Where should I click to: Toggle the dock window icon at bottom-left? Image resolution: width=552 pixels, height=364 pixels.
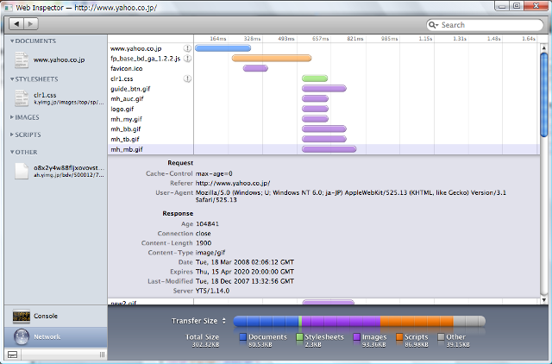pyautogui.click(x=12, y=355)
